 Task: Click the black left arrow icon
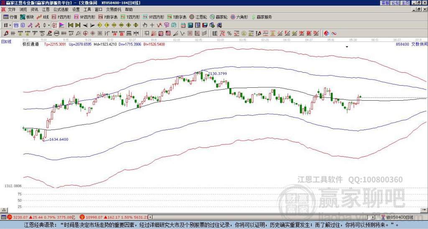pos(85,25)
